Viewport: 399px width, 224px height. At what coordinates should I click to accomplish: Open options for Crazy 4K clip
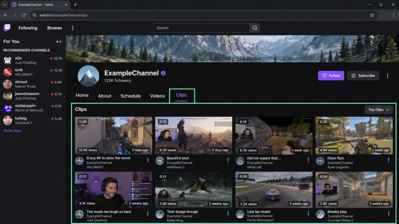coord(148,160)
